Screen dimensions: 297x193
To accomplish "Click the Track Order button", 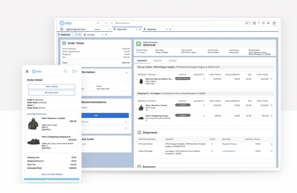I will point(51,86).
